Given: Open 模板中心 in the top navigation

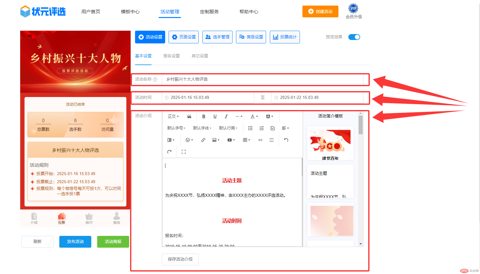Looking at the screenshot, I should [x=130, y=12].
